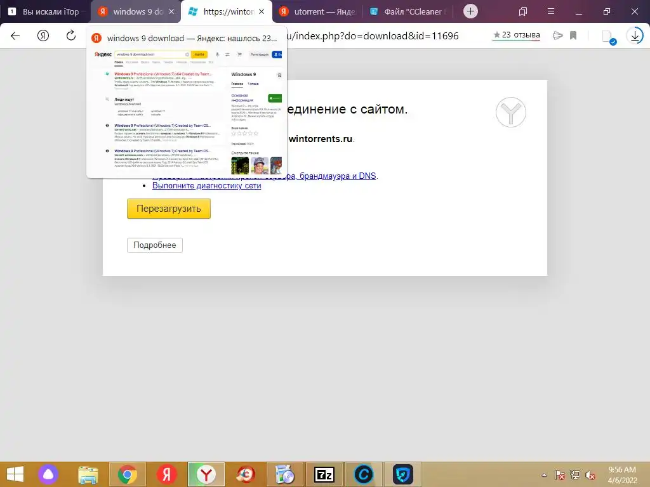Switch to 'Файл CCleaner' tab
Screen dimensions: 650x487
[x=408, y=11]
